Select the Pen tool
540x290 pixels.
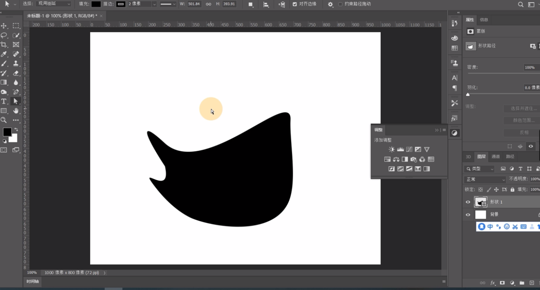[x=16, y=92]
